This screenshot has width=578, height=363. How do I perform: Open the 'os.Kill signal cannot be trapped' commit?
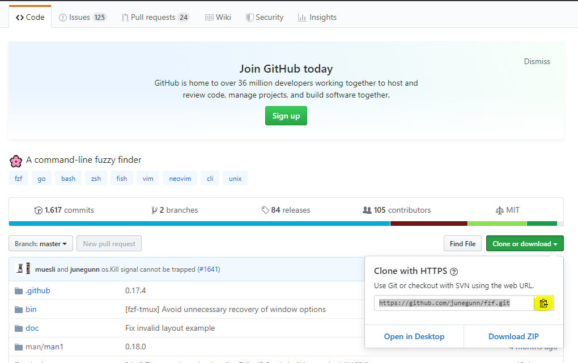(x=148, y=269)
